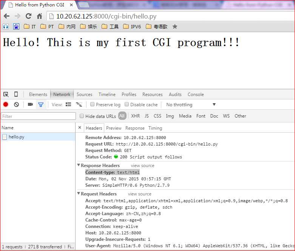
Task: Filter requests by Media
Action: click(x=185, y=116)
